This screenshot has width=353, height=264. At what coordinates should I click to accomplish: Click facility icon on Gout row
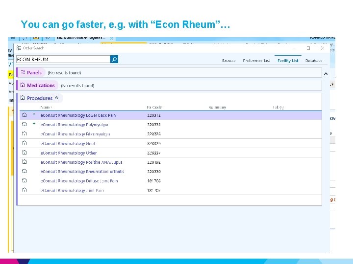pyautogui.click(x=25, y=143)
